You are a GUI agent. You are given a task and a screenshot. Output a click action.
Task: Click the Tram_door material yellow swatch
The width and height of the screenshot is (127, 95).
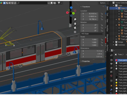click(x=116, y=83)
